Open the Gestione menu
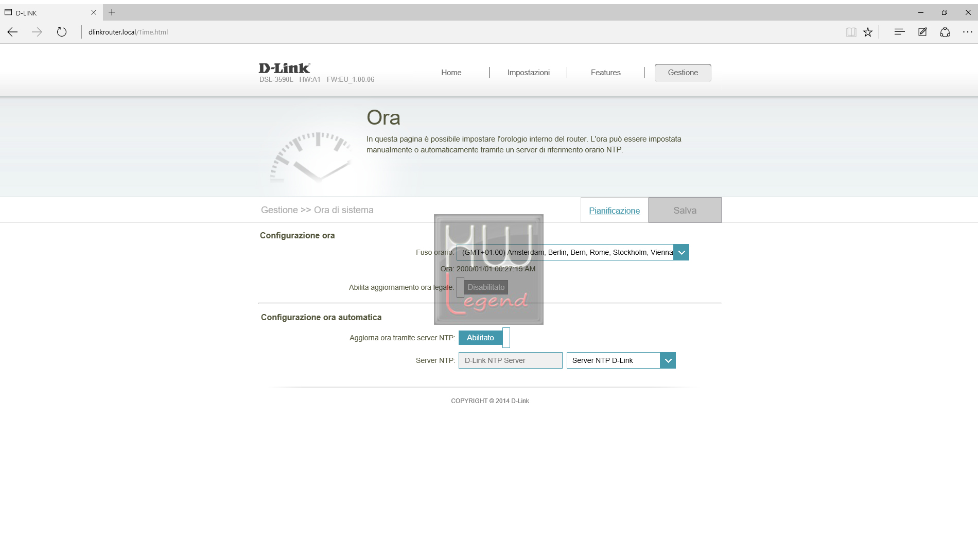 (x=683, y=73)
